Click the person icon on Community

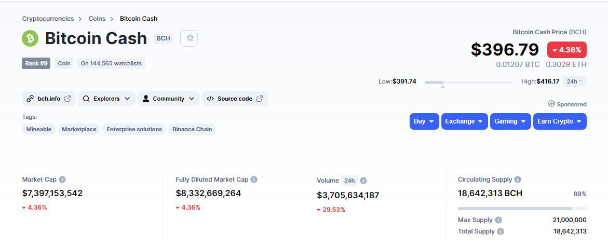146,99
